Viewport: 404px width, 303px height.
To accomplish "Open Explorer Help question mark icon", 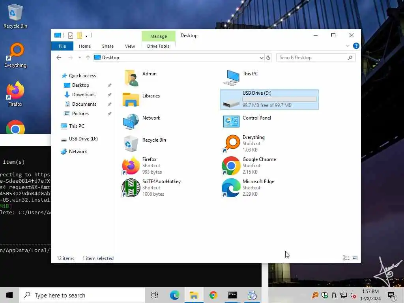I will [356, 46].
